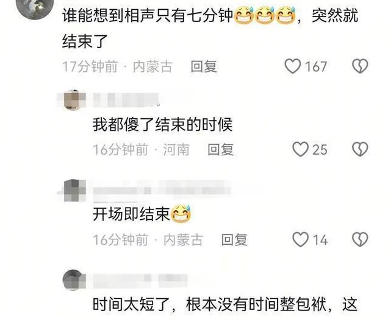Like the 开场即结束 comment with 14 likes

[300, 239]
